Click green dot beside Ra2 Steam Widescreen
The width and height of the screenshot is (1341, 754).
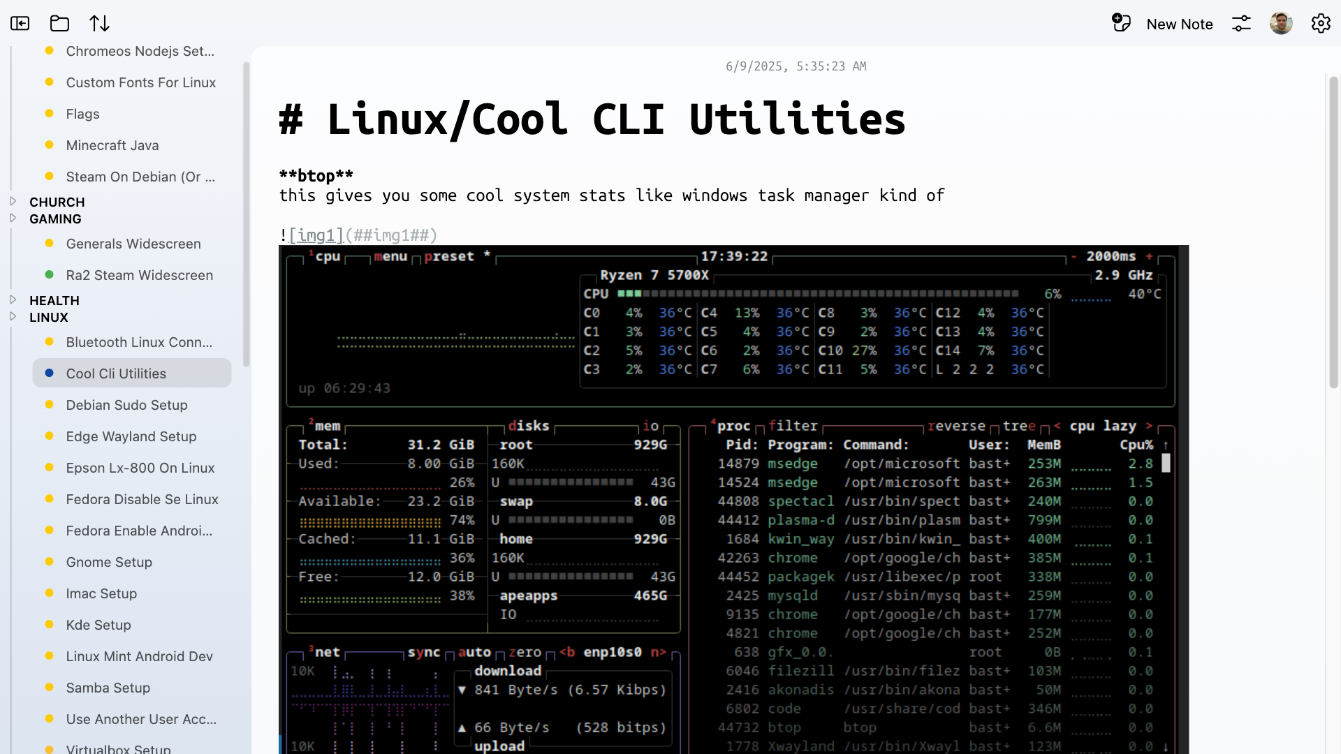pos(49,275)
